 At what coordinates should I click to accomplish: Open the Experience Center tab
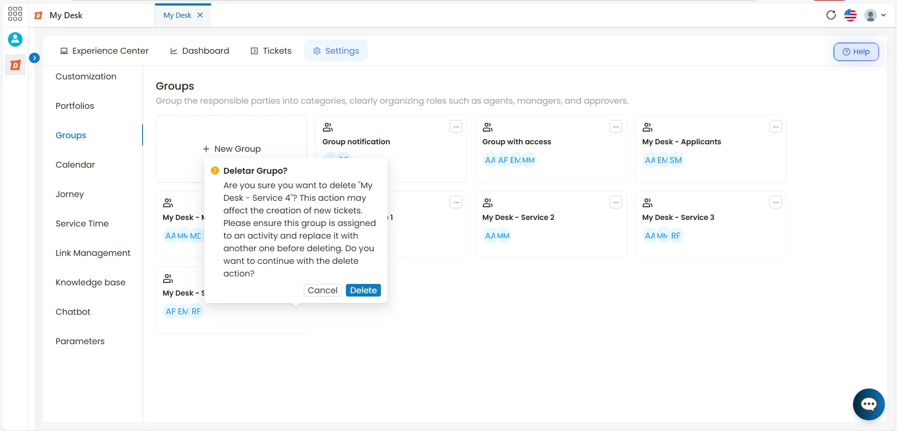[104, 51]
